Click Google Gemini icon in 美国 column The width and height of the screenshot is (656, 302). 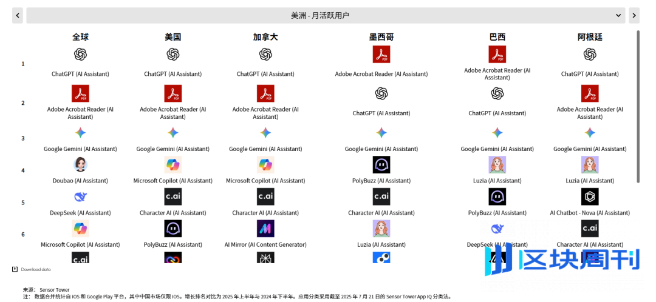coord(173,133)
